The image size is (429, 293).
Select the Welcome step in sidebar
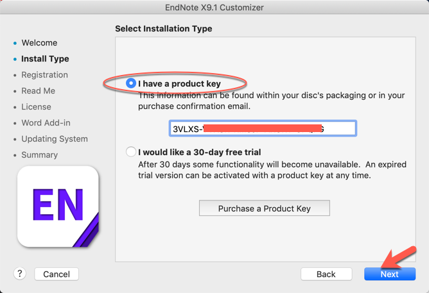coord(39,43)
